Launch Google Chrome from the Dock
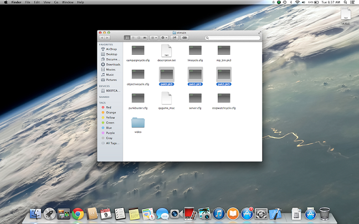The height and width of the screenshot is (224, 359). click(x=78, y=214)
